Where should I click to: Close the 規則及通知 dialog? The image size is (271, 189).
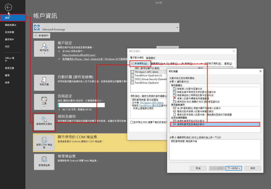click(234, 51)
